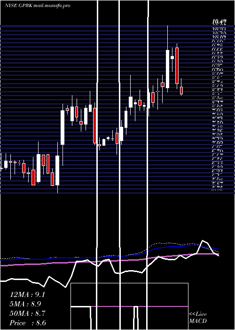The height and width of the screenshot is (330, 235).
Task: Click the Price : 8.6 value
Action: pos(28,323)
